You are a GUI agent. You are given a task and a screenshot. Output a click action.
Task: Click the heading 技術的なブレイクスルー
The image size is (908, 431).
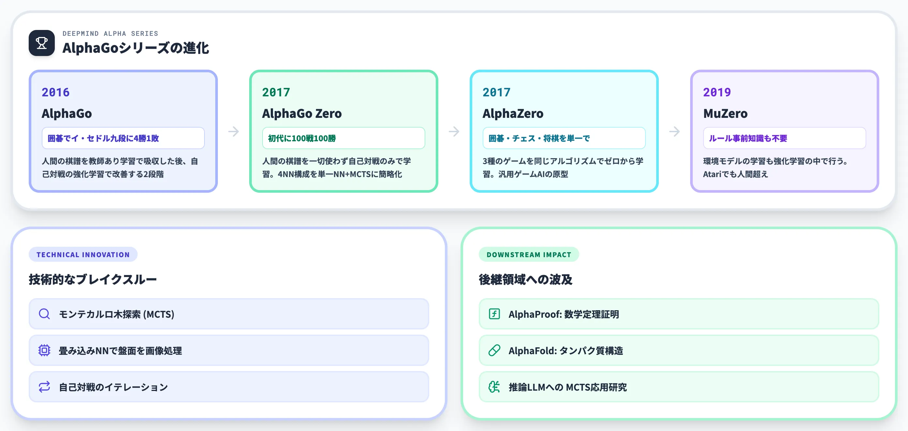[x=93, y=279]
